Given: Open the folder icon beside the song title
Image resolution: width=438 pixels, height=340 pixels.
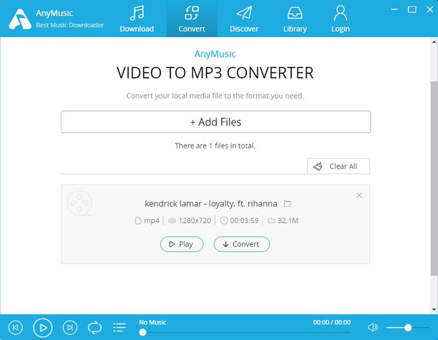Looking at the screenshot, I should click(x=287, y=203).
